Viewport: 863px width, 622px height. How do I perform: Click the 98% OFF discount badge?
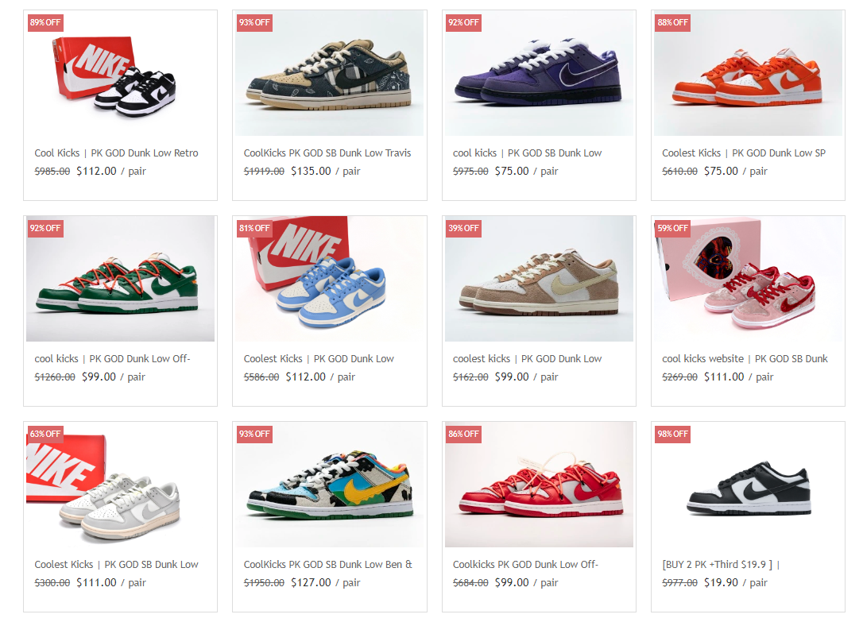click(x=672, y=434)
